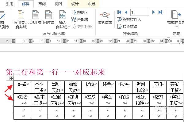Insert an 地址块 address block

(x=36, y=17)
